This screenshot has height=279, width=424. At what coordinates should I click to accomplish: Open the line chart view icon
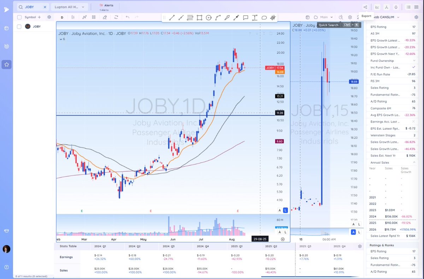tap(377, 7)
